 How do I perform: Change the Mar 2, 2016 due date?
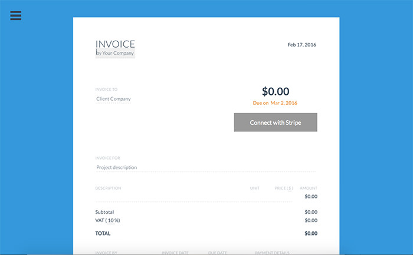point(284,103)
